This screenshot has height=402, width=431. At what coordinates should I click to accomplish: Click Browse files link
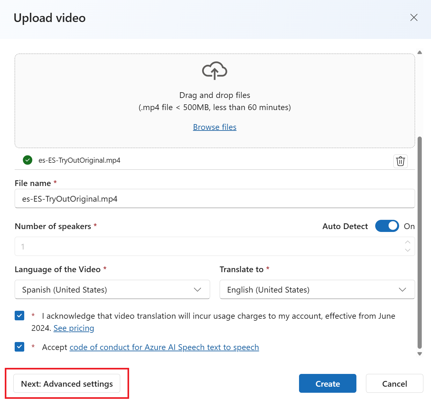click(x=215, y=127)
